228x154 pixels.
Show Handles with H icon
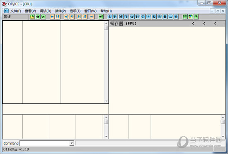(x=137, y=17)
